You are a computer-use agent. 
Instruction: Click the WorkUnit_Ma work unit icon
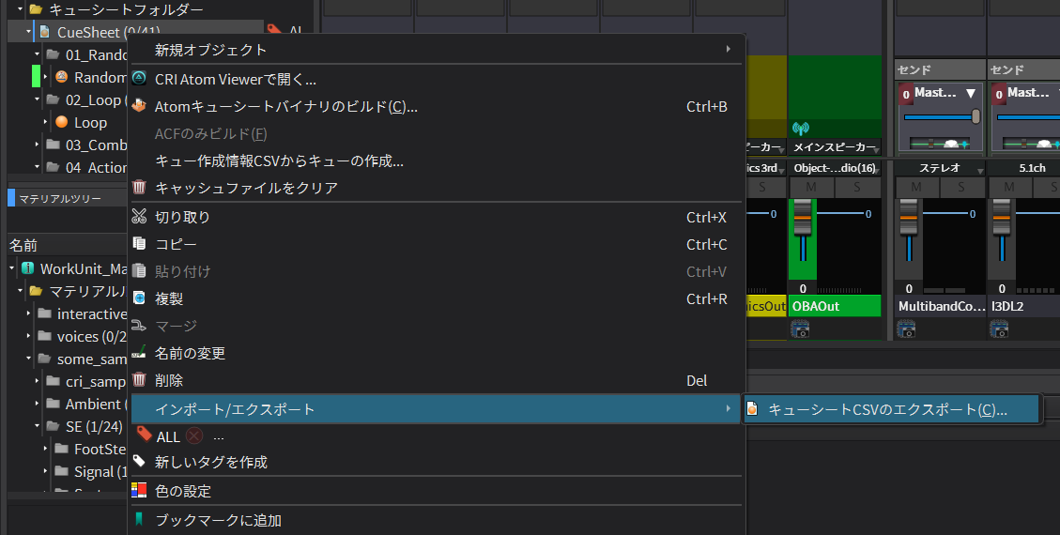click(x=28, y=268)
